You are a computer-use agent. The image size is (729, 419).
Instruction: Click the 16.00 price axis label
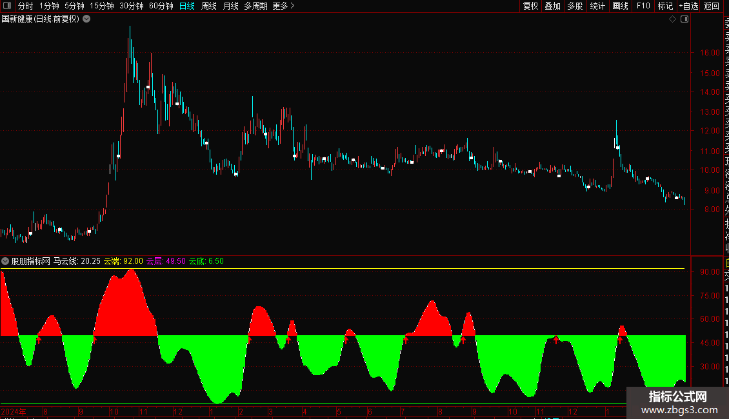tap(710, 53)
